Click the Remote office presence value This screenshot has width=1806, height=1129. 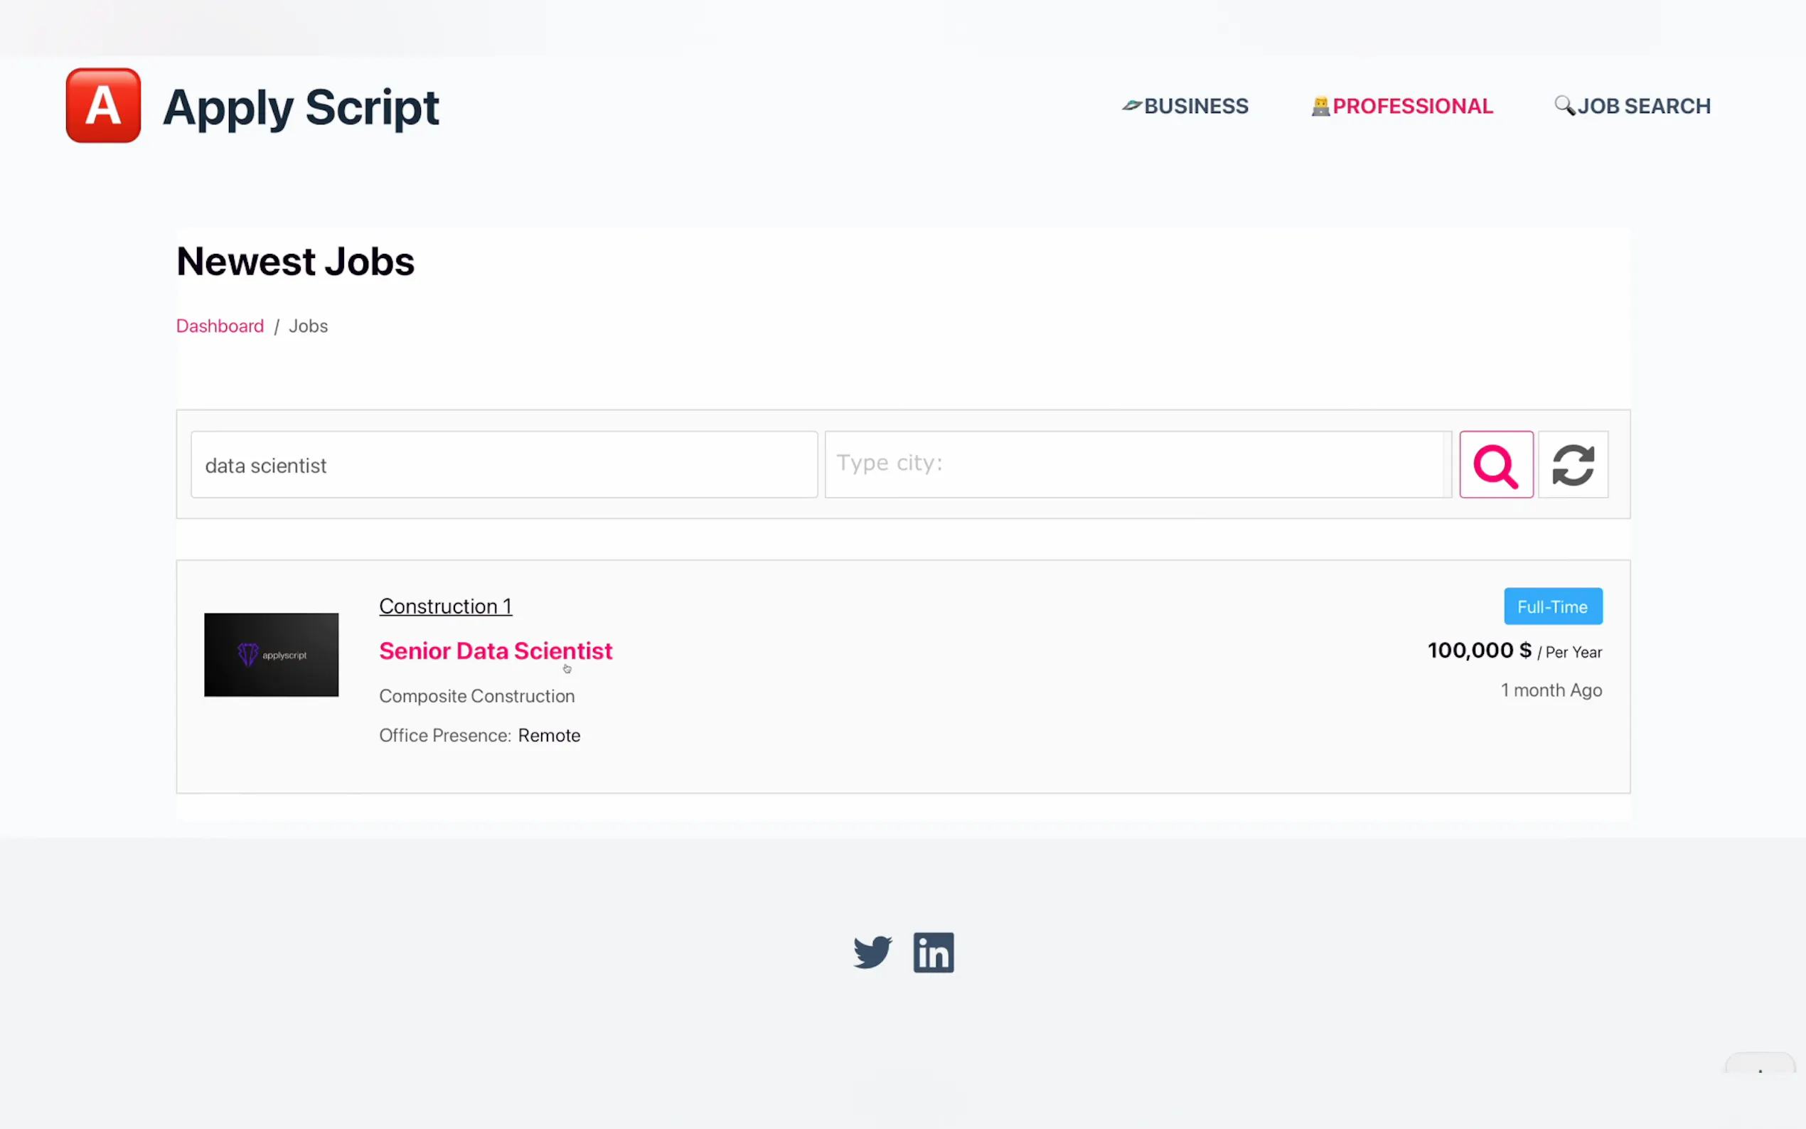point(550,736)
